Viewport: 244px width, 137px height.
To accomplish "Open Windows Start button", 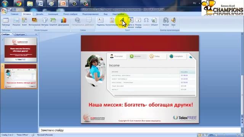I will point(4,3).
